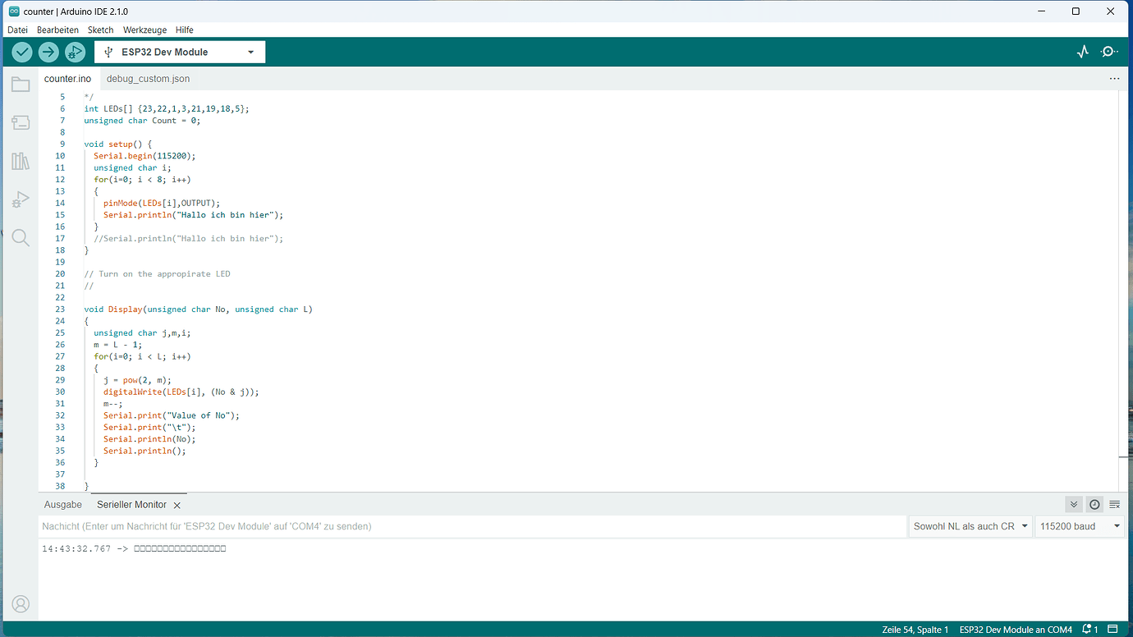This screenshot has width=1133, height=637.
Task: Clear the serial monitor output
Action: 1114,504
